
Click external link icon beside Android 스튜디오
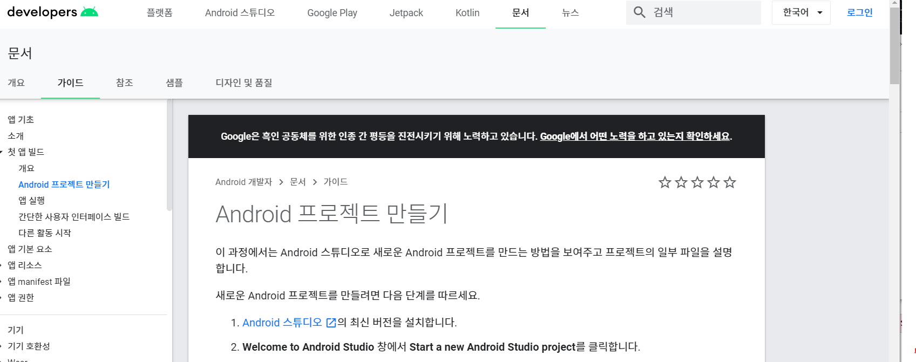click(x=331, y=323)
